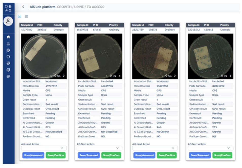Toggle light bulb on plate 49777812 image
242x168 pixels.
55,76
